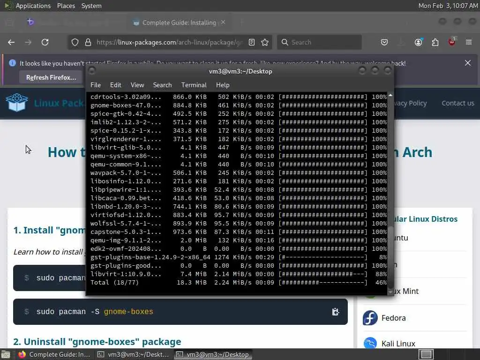Image resolution: width=480 pixels, height=360 pixels.
Task: Click '2. Uninstall "gnome-boxes" package' heading
Action: coord(97,342)
